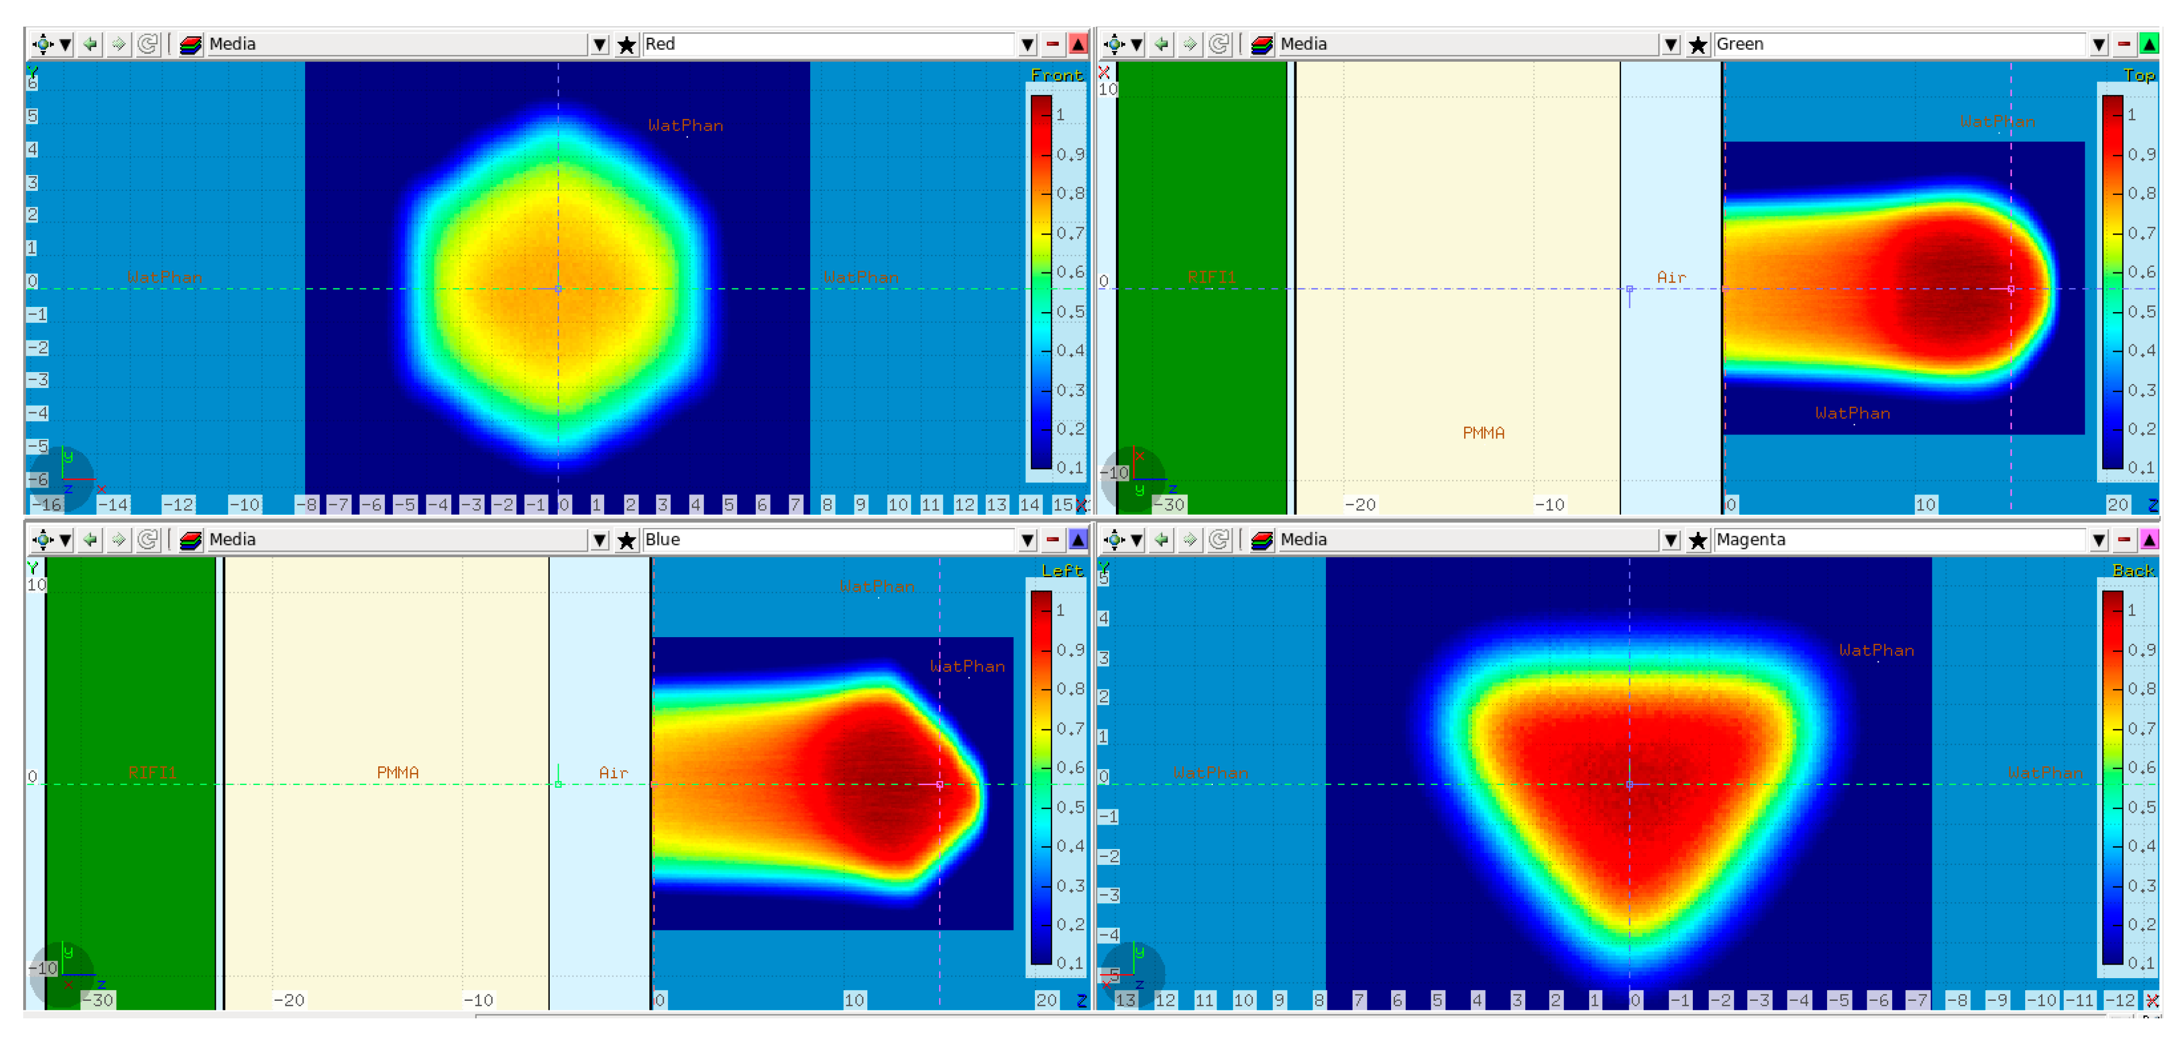
Task: Toggle the red triangle button of Red viewport
Action: 1077,44
